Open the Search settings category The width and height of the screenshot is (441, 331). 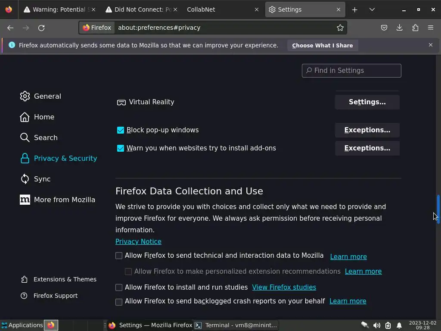coord(39,137)
